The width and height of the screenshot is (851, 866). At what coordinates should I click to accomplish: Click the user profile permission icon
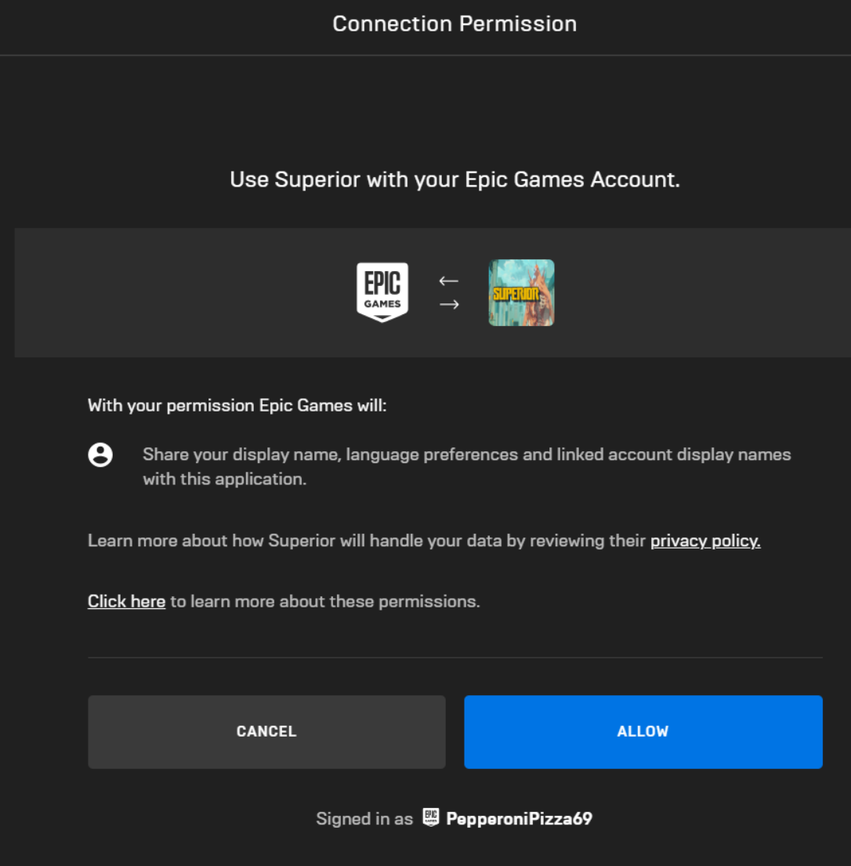(x=100, y=455)
